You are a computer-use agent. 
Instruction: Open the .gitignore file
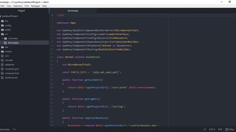click(10, 65)
